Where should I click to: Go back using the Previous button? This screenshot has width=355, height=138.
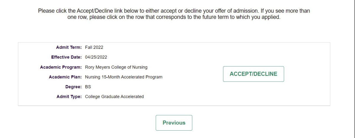[x=174, y=123]
